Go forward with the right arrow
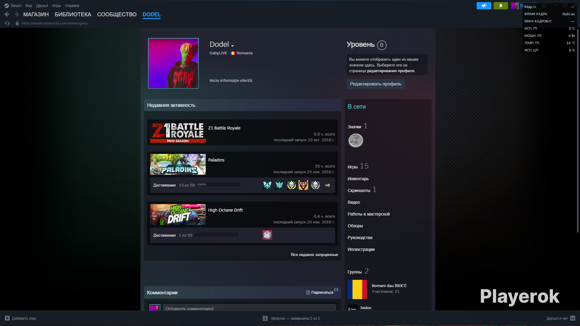 point(16,14)
